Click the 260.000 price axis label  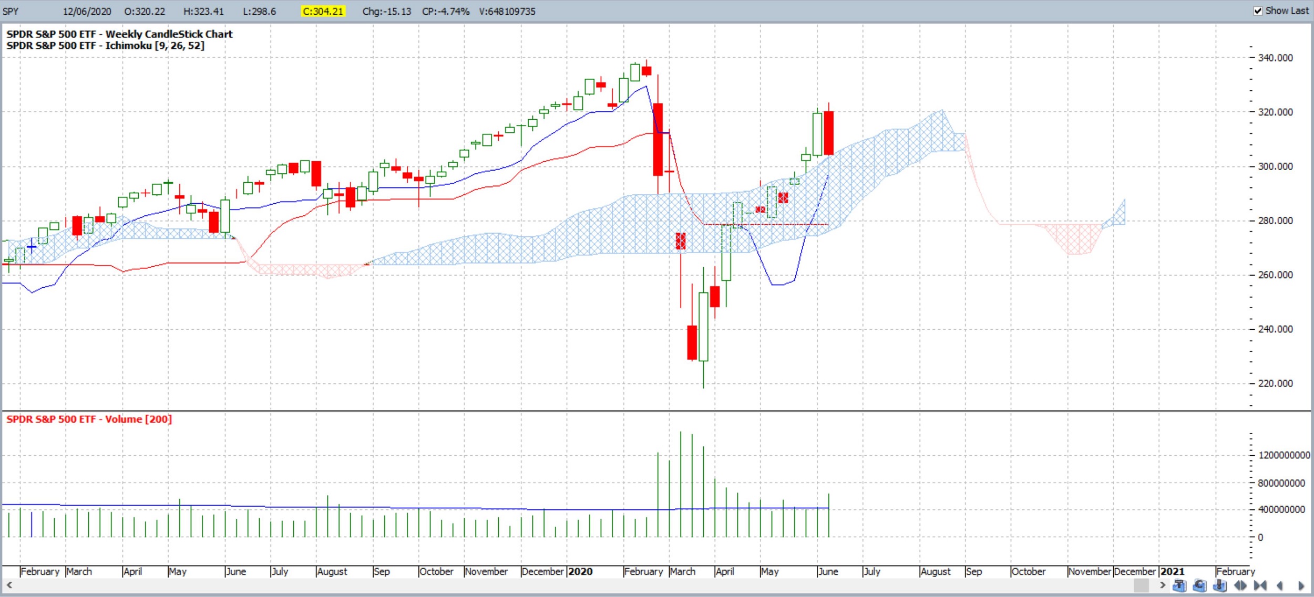pyautogui.click(x=1275, y=275)
